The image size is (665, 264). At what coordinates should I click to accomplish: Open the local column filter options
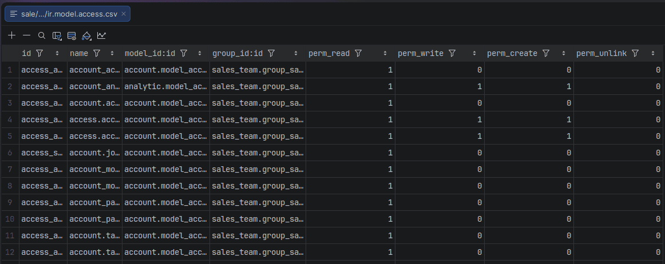57,35
